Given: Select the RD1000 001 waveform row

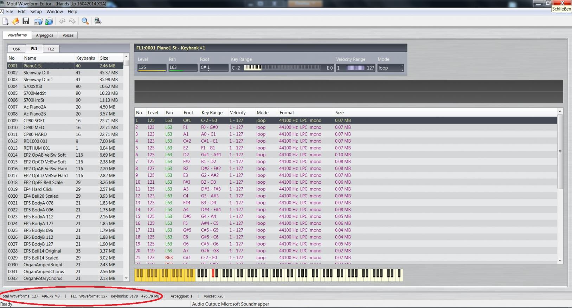Looking at the screenshot, I should click(x=65, y=141).
